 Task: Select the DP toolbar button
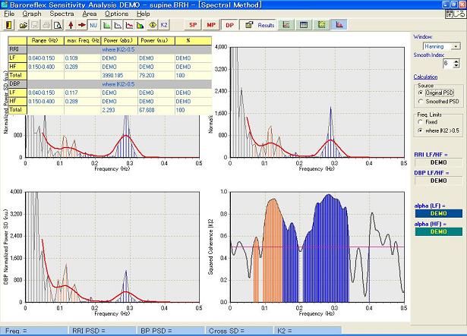pyautogui.click(x=229, y=25)
